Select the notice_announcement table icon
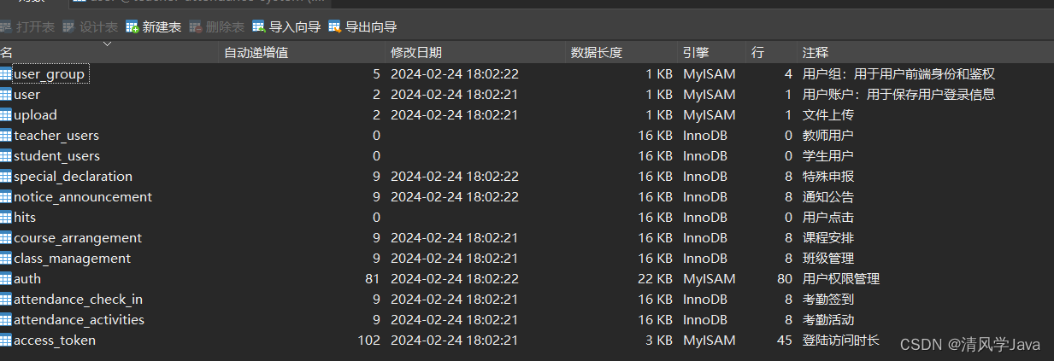Image resolution: width=1054 pixels, height=361 pixels. pos(6,197)
